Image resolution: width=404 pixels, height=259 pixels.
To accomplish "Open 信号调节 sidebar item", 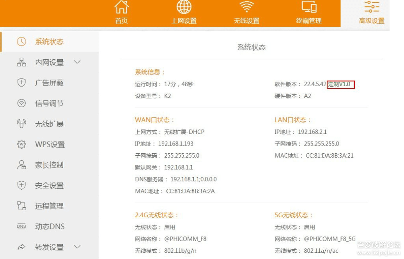I will [49, 103].
